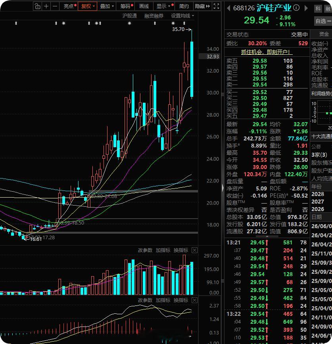Click the star marker below 沪股通
Image resolution: width=332 pixels, height=344 pixels.
(129, 23)
